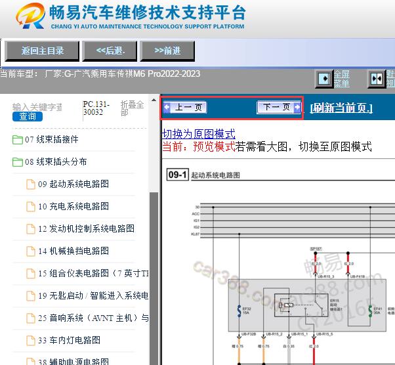Click the EF32 15A fuse symbol

point(239,311)
